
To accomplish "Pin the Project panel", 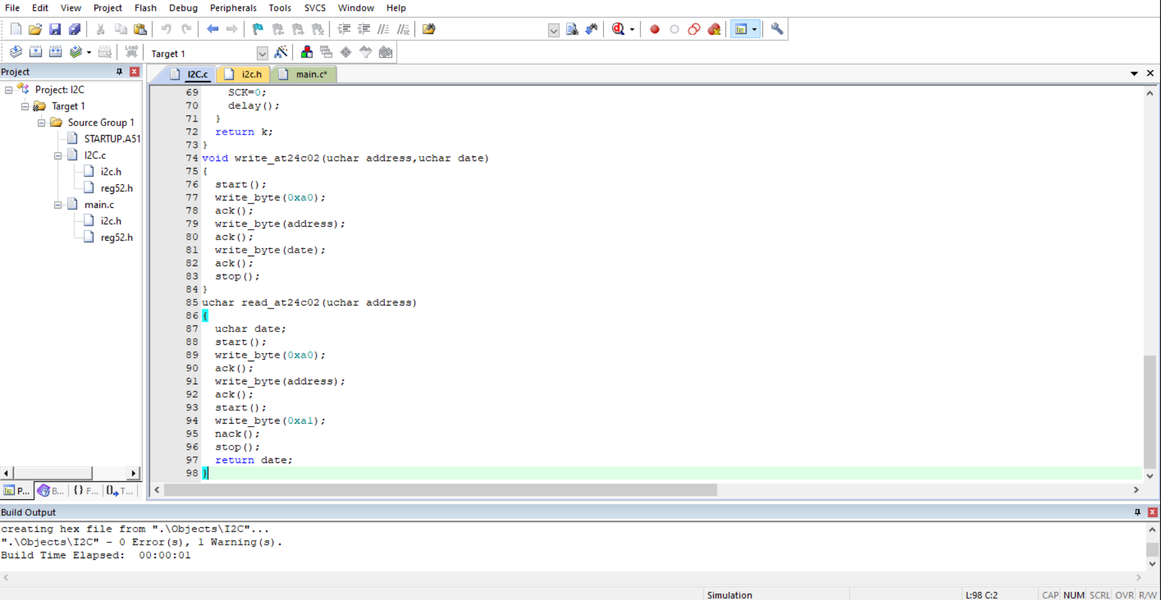I will point(119,72).
